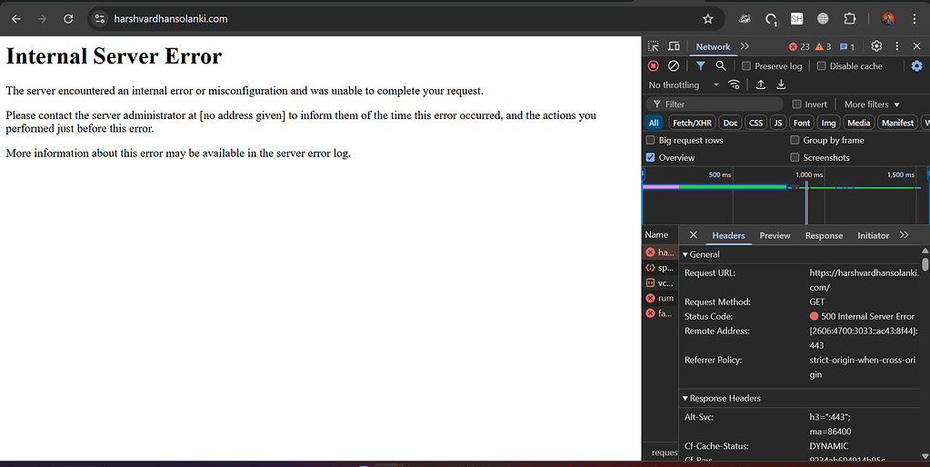Enable the Preserve log checkbox
This screenshot has height=467, width=930.
746,65
